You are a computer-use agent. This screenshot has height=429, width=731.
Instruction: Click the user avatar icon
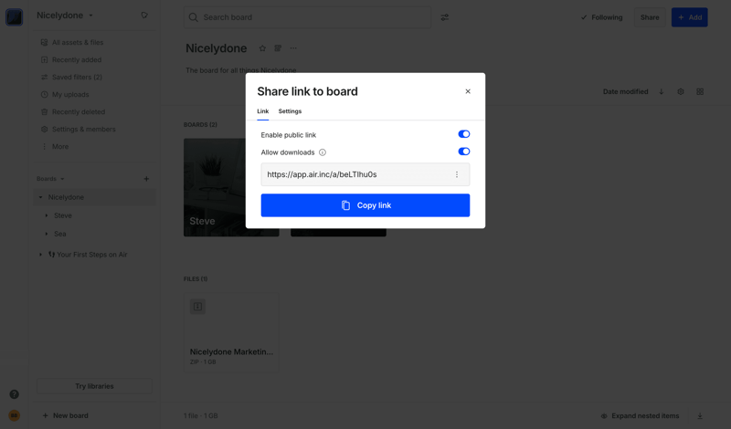[x=15, y=415]
